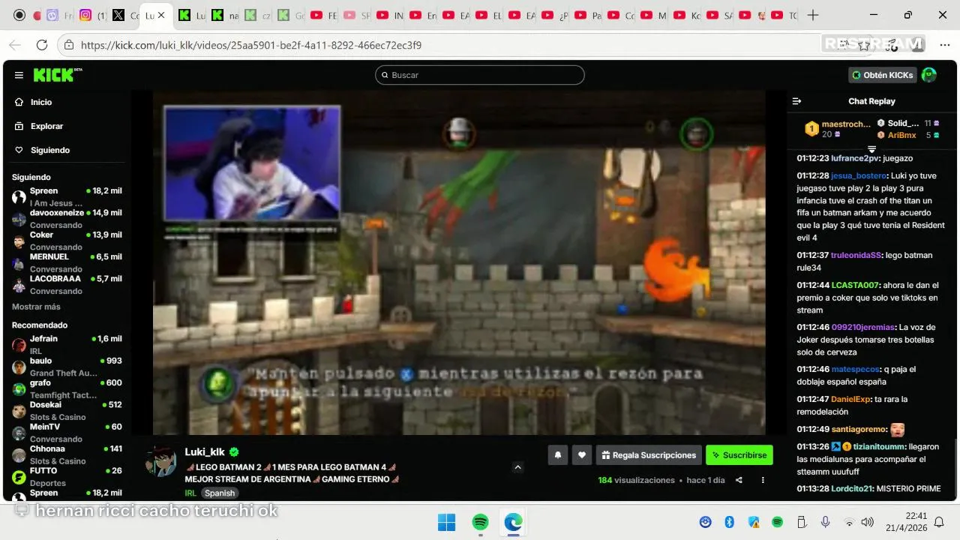Click chat username matespecos

(x=856, y=369)
